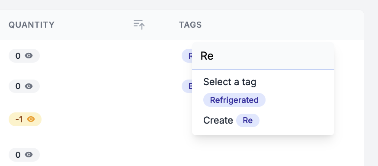Choose the Refrigerated tag suggestion

[234, 100]
